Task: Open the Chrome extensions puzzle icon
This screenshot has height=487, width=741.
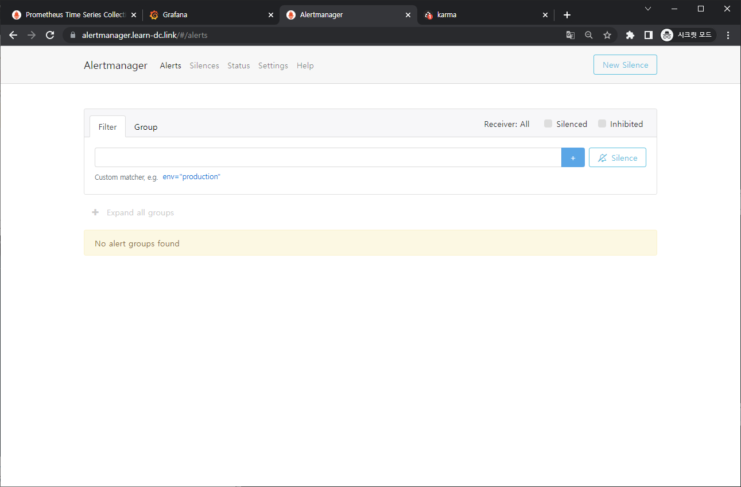Action: click(x=630, y=35)
